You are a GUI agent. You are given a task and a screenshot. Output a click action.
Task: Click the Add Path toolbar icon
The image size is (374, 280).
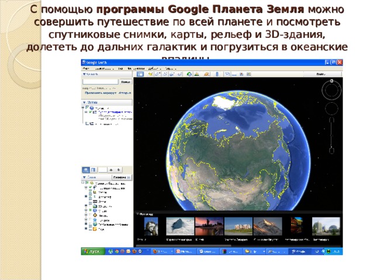coord(165,74)
